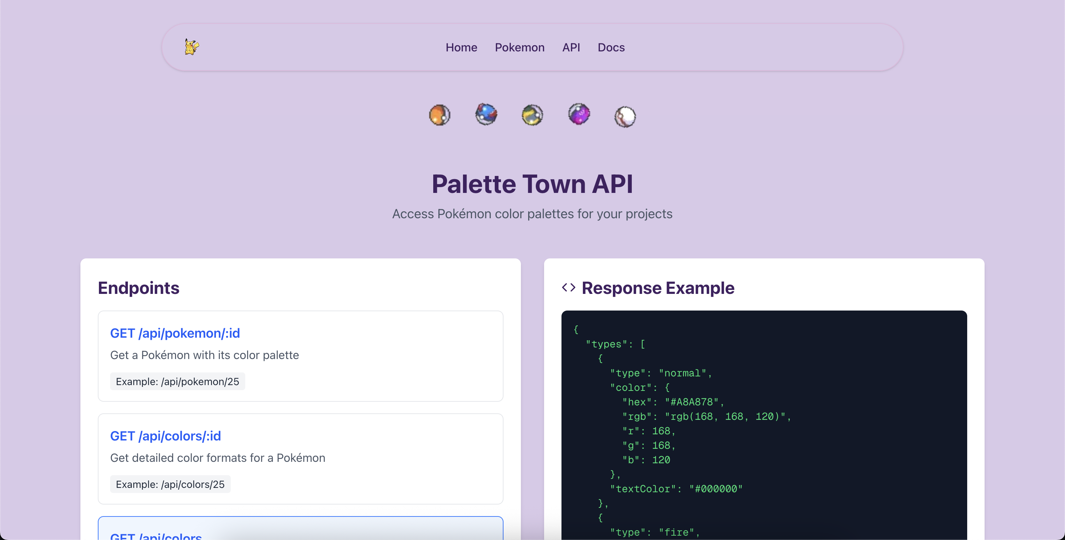Image resolution: width=1065 pixels, height=540 pixels.
Task: Open the API nav link
Action: coord(571,47)
